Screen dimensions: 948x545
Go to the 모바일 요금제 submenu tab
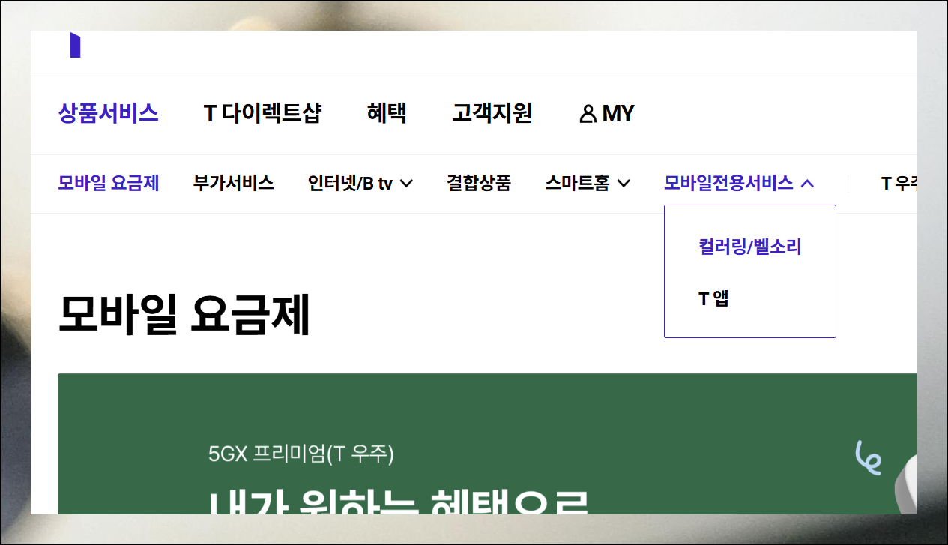tap(109, 183)
